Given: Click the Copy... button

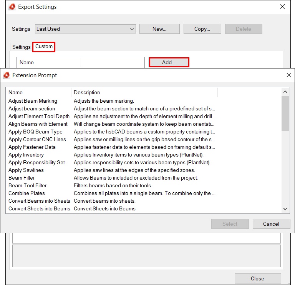Looking at the screenshot, I should [202, 29].
